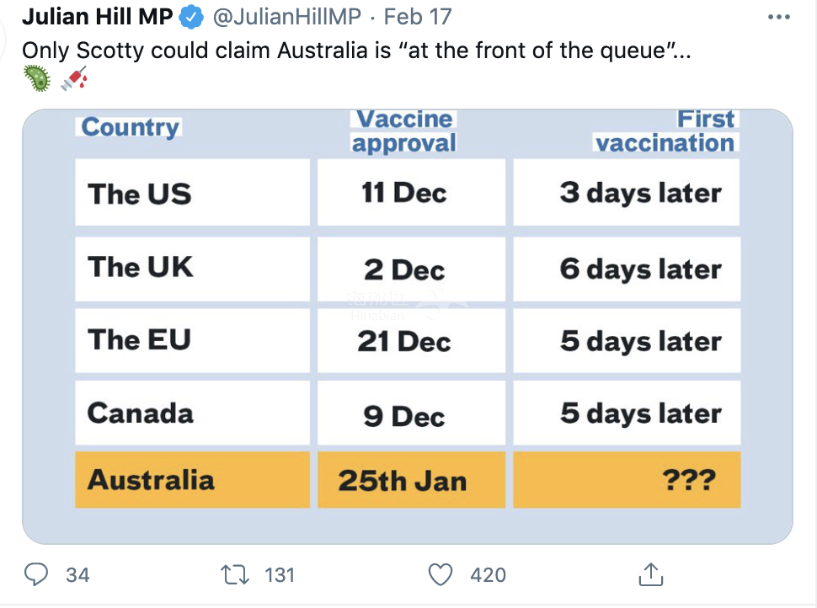Click the reply speech bubble icon
The width and height of the screenshot is (817, 608).
coord(36,574)
